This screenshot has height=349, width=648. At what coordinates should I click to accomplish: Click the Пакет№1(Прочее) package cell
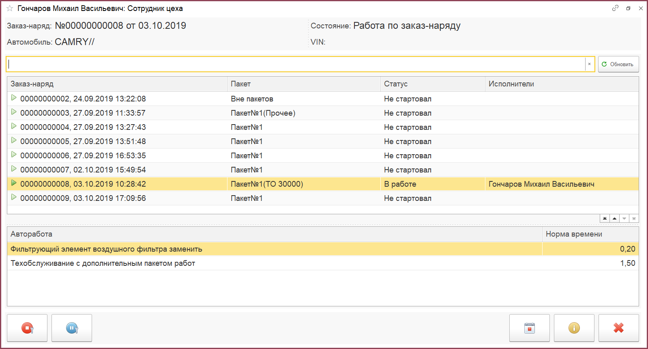click(304, 113)
